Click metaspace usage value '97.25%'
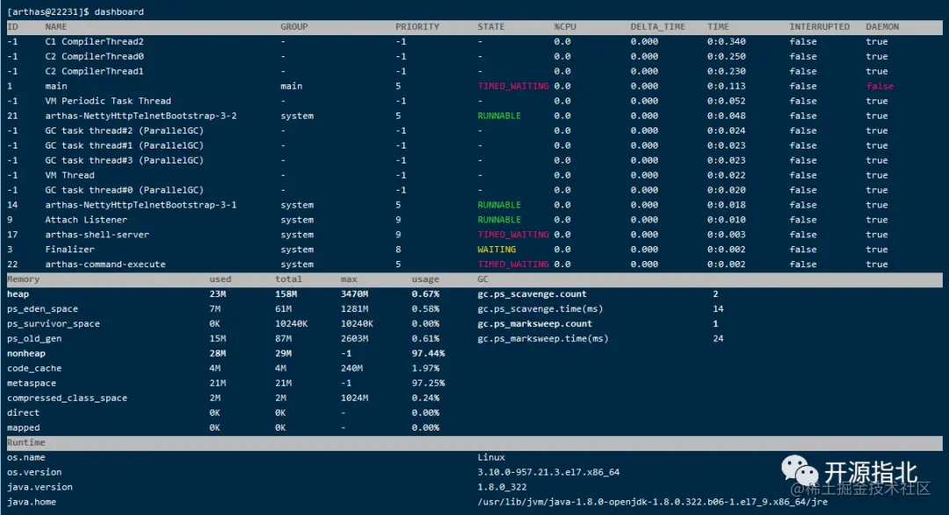The image size is (949, 515). 428,383
